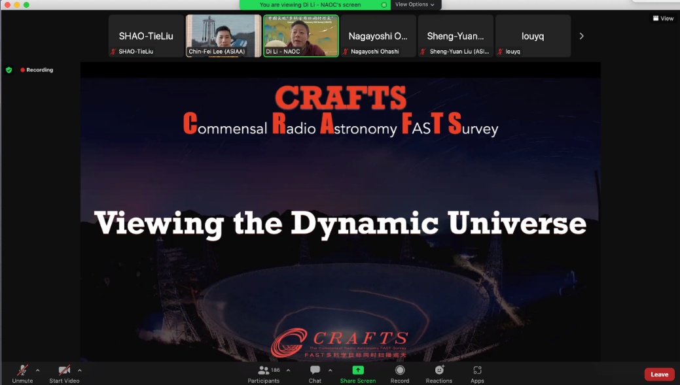Viewport: 680px width, 385px height.
Task: Click muted mic icon on louyq tile
Action: tap(501, 52)
